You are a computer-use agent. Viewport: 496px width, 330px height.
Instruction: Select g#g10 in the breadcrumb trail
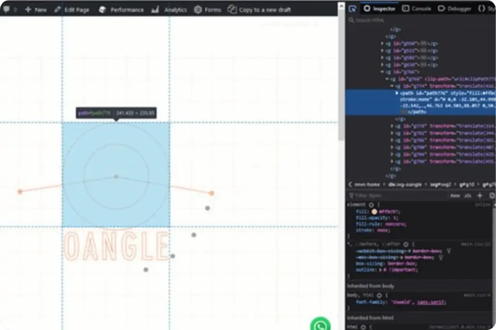(x=466, y=184)
